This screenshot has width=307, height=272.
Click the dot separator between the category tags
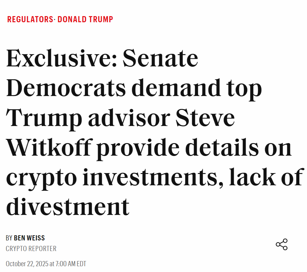click(55, 19)
